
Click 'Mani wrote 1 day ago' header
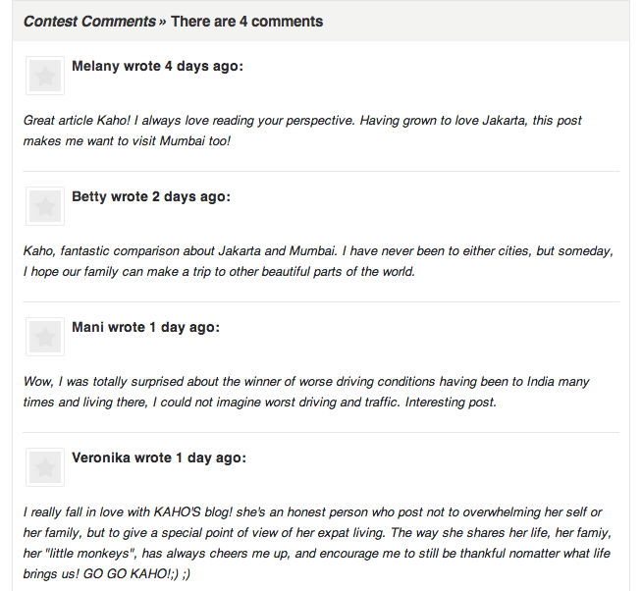point(145,327)
